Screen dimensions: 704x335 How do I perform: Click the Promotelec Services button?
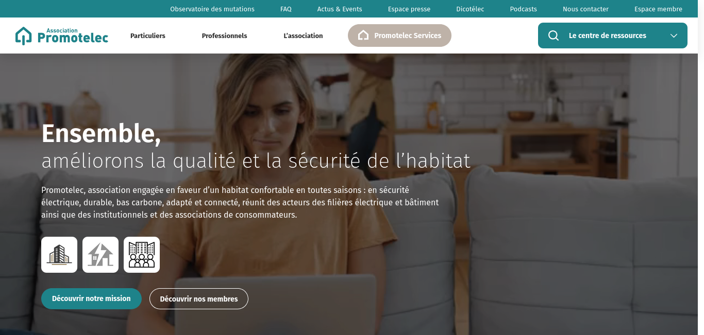(x=399, y=36)
